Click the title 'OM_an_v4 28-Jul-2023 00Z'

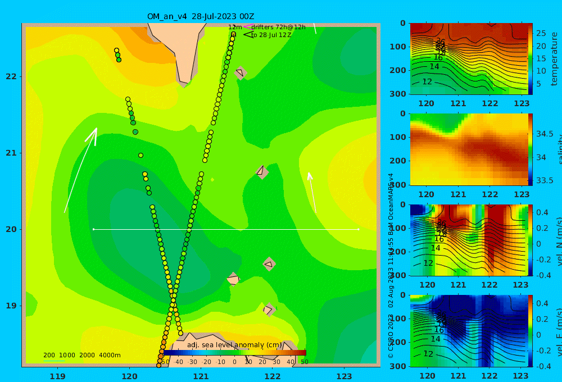pos(201,16)
